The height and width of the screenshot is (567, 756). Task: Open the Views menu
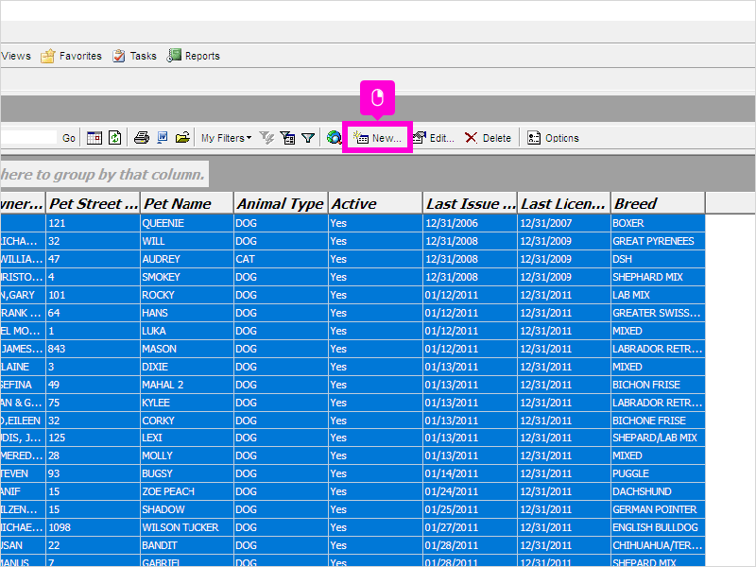pos(15,56)
